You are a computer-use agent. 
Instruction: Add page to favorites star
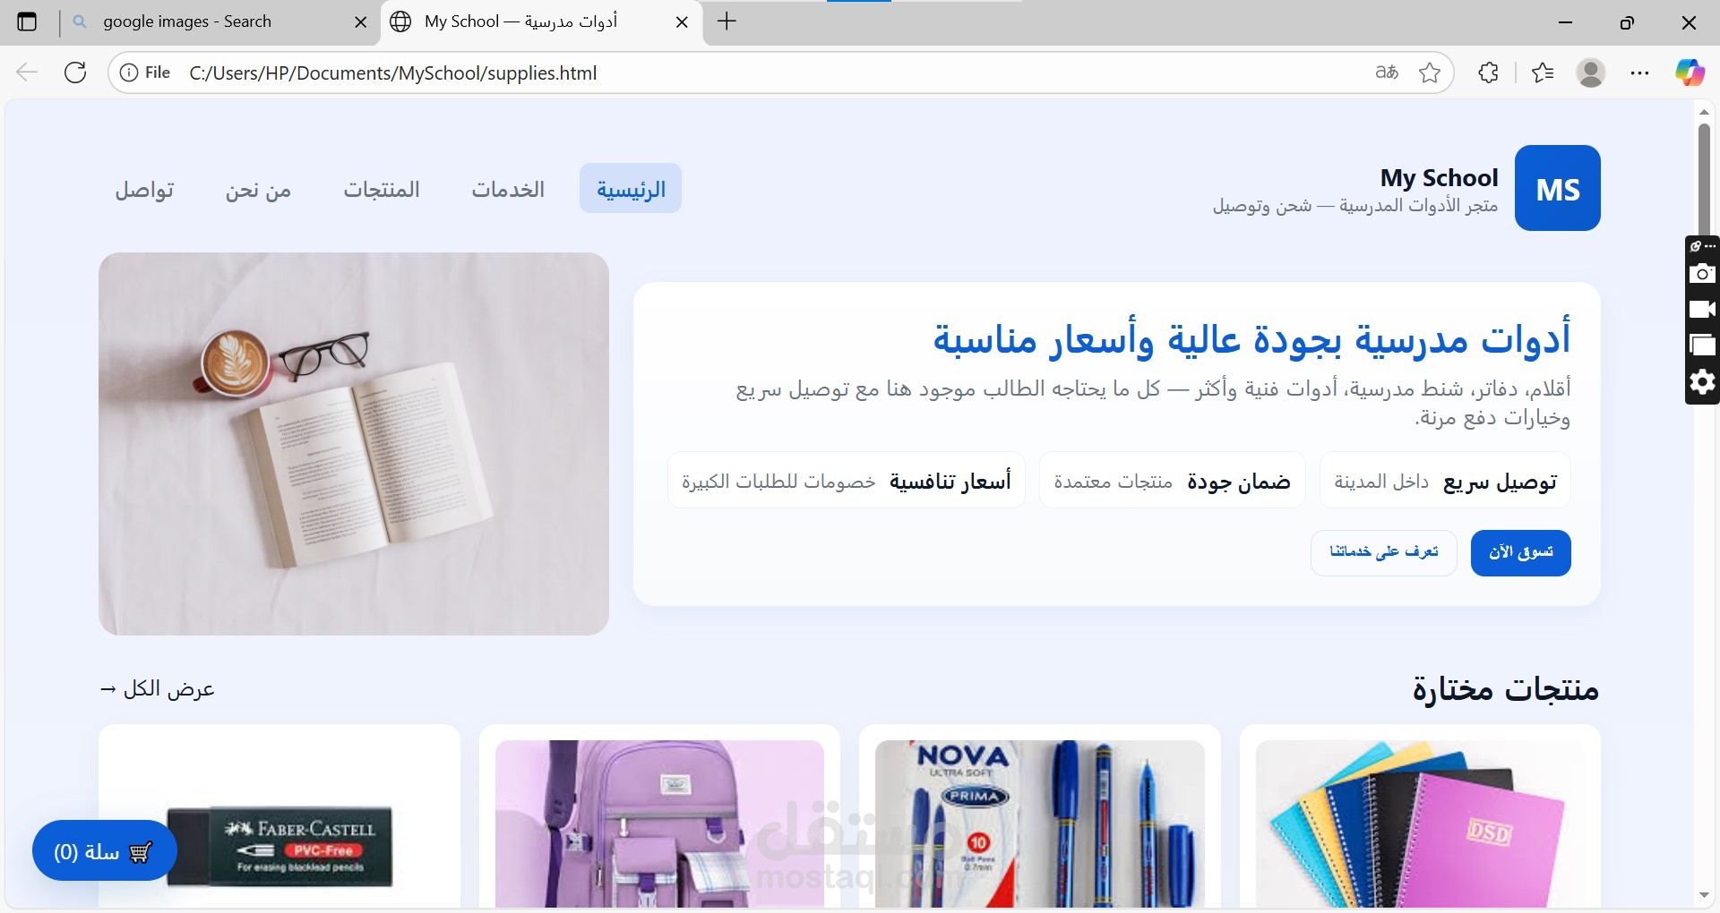click(1430, 73)
